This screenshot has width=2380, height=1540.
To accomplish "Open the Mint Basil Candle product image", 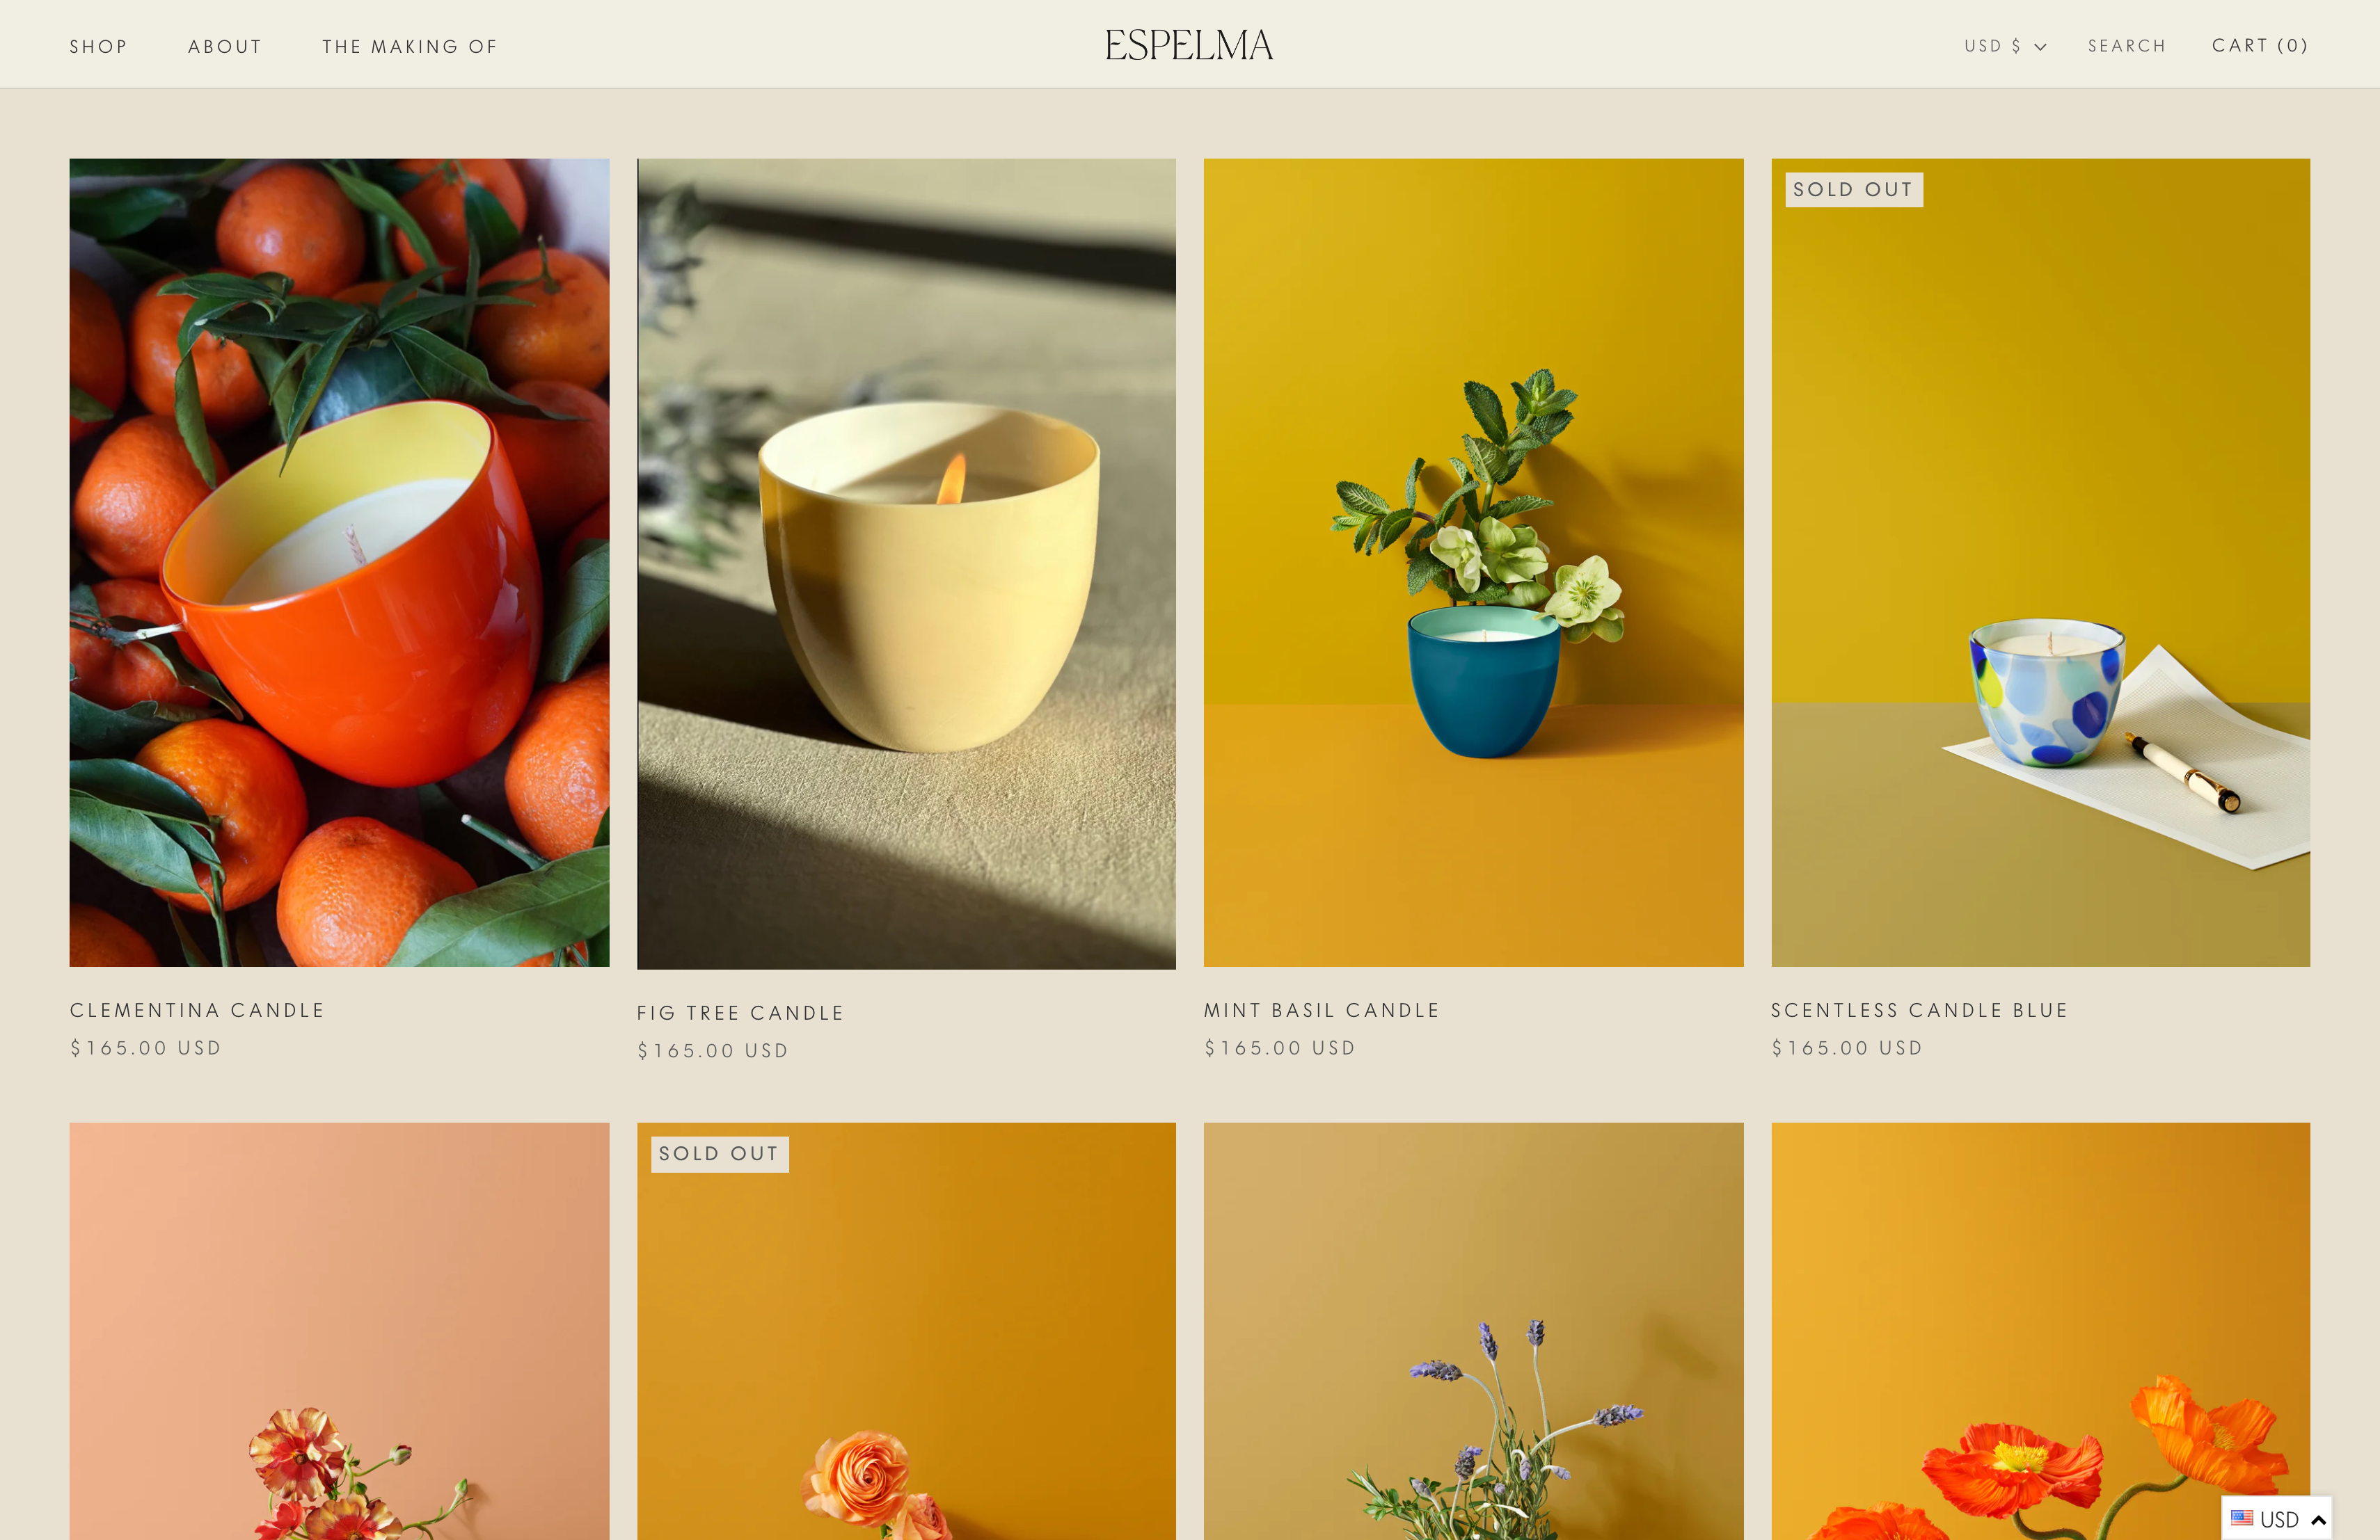I will pyautogui.click(x=1473, y=563).
